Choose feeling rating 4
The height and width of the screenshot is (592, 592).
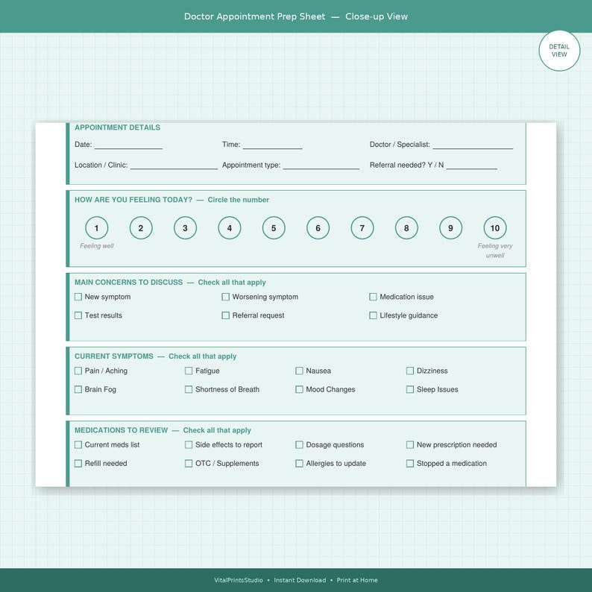pos(230,228)
